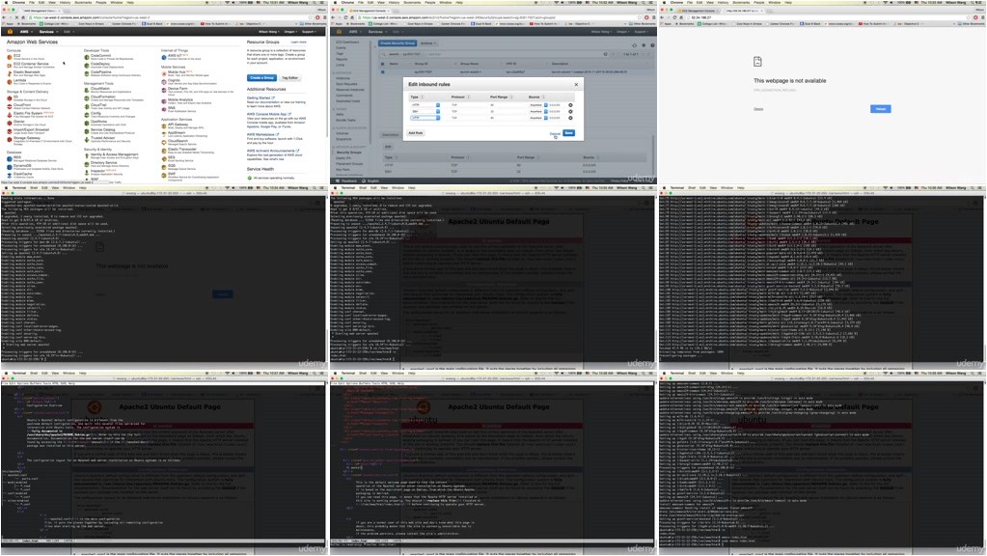Viewport: 987px width, 556px height.
Task: Open Source dropdown of SSH rule
Action: (x=538, y=111)
